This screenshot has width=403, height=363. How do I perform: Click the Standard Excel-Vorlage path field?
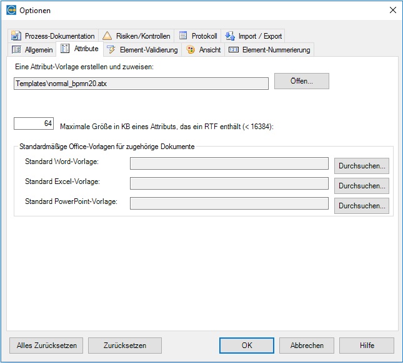[x=229, y=183]
